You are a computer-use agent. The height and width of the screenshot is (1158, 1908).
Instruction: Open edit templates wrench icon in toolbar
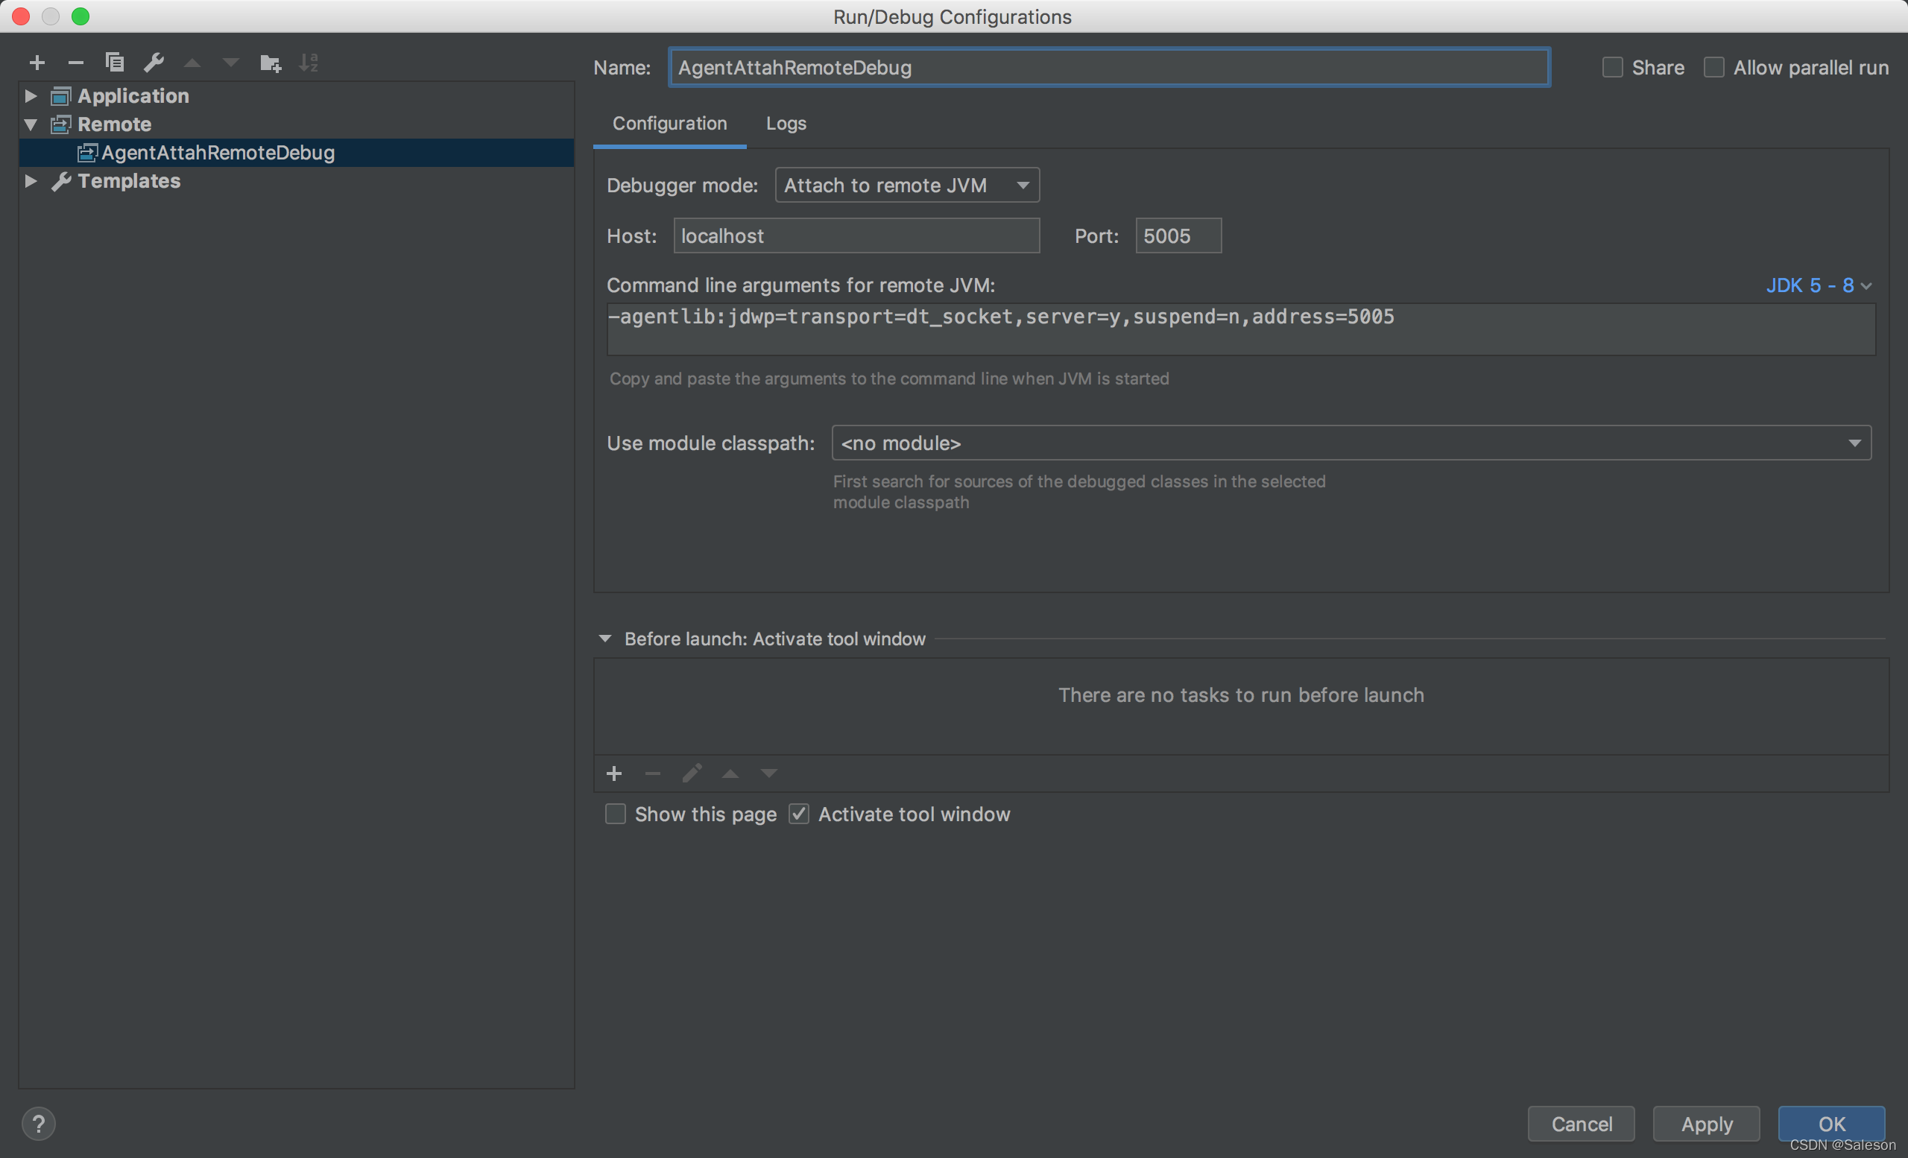point(154,63)
